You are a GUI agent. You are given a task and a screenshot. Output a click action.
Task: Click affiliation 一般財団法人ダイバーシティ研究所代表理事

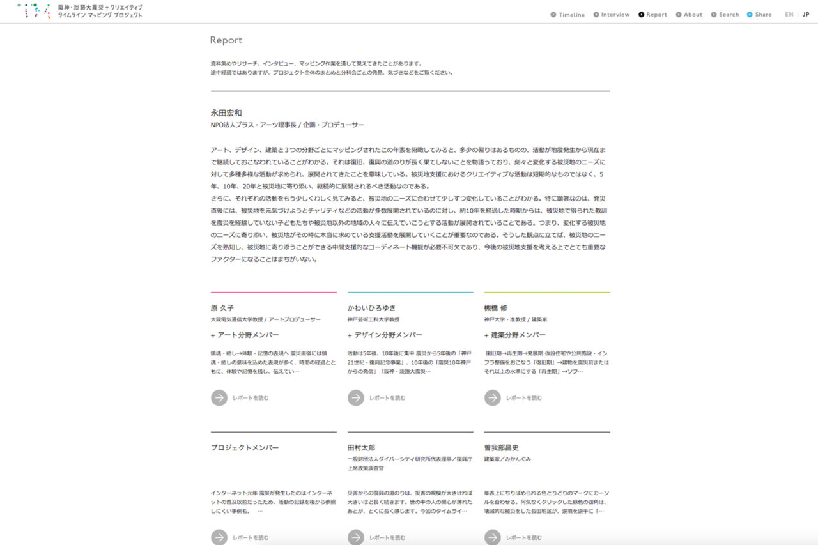click(401, 459)
